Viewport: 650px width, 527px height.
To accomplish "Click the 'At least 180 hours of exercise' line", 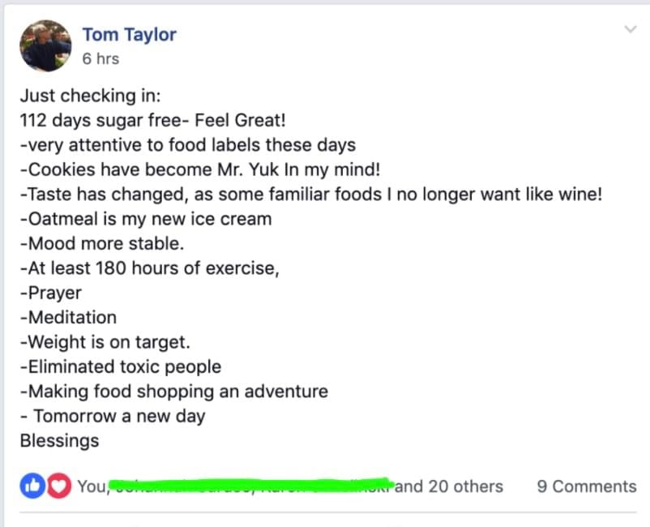I will [x=150, y=268].
